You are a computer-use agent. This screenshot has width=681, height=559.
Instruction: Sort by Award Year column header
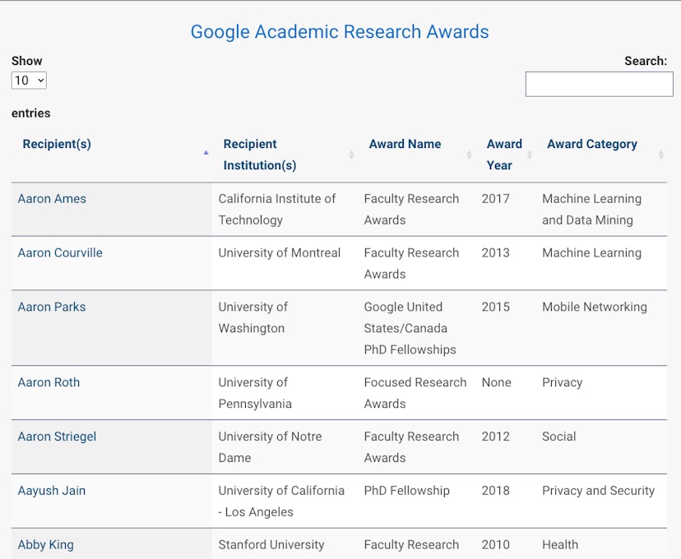(504, 155)
